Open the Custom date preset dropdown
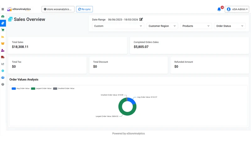Screen dimensions: 251x141 click(x=118, y=26)
